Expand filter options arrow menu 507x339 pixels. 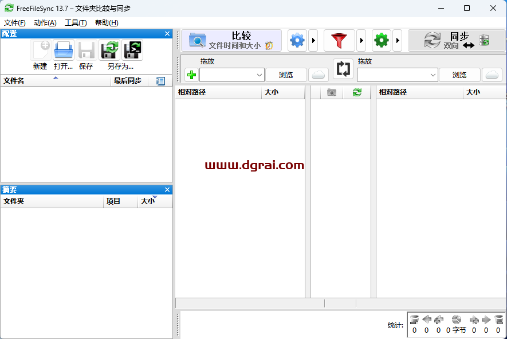(361, 41)
